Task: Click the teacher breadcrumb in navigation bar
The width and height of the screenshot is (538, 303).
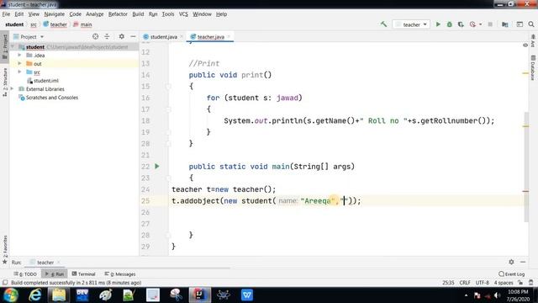Action: pyautogui.click(x=55, y=24)
